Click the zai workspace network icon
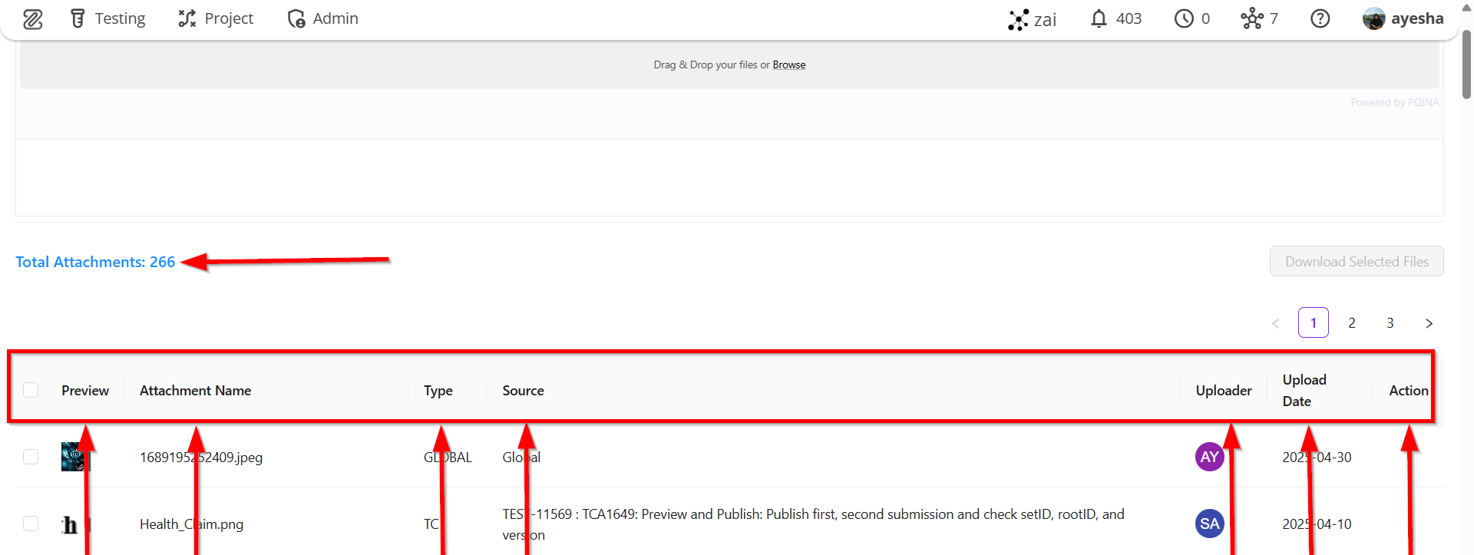 point(1018,19)
